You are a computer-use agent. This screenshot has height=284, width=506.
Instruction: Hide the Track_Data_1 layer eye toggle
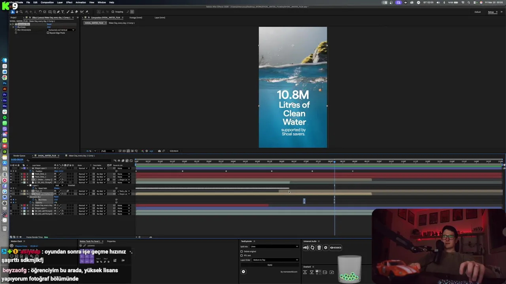(x=11, y=177)
